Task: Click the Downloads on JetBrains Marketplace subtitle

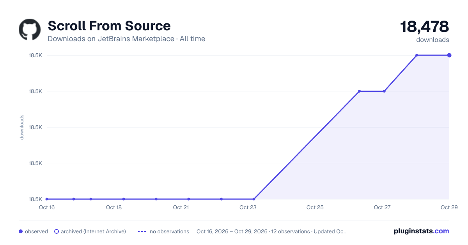Action: pos(126,39)
